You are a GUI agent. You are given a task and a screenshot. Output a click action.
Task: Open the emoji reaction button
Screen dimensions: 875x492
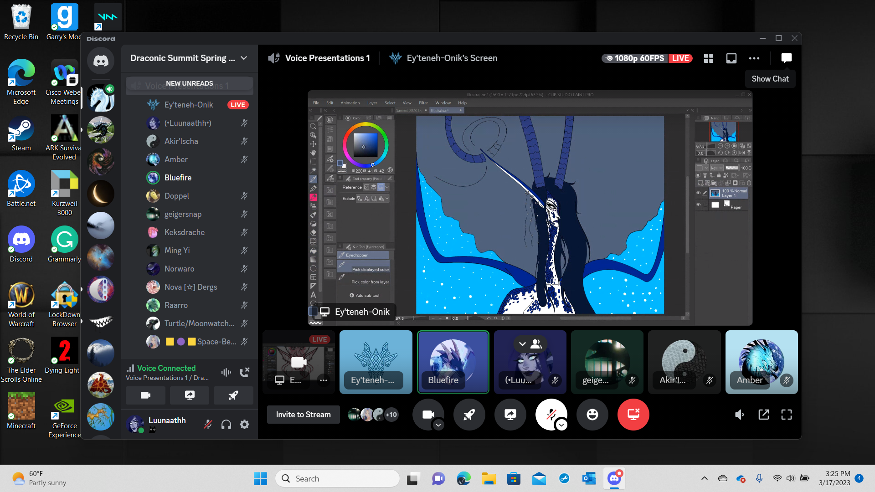tap(592, 415)
